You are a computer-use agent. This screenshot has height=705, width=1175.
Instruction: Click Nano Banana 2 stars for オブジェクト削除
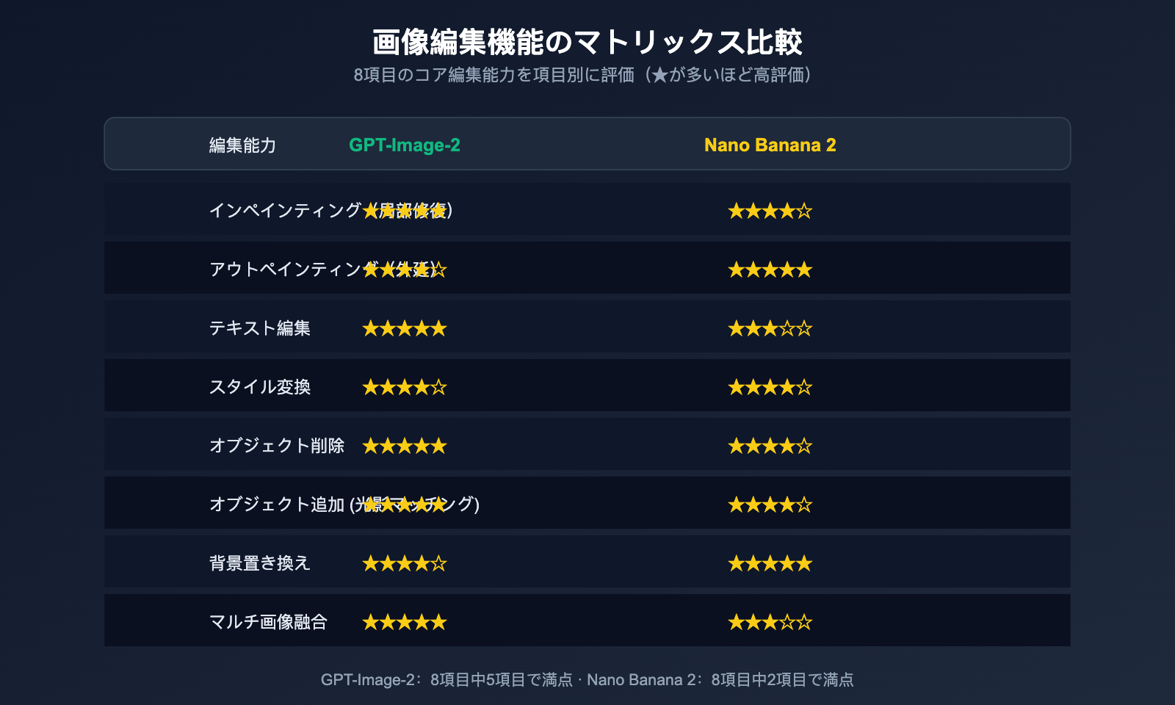(770, 446)
